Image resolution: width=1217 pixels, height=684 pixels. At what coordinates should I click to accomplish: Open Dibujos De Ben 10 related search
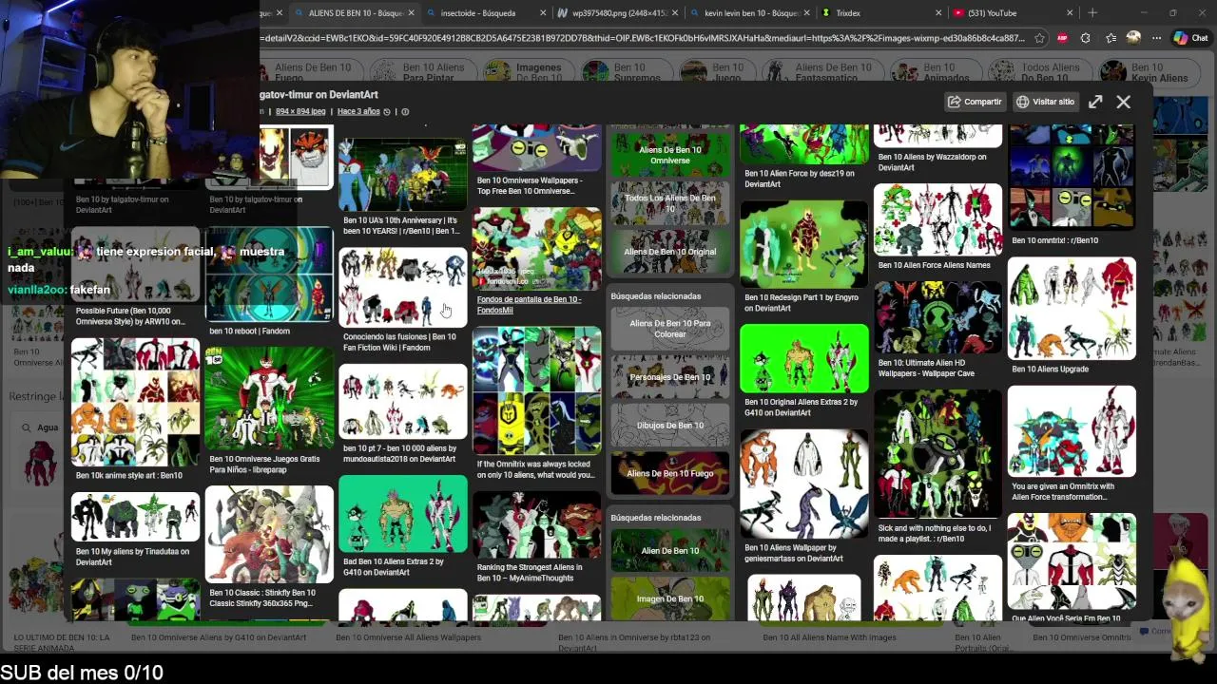(x=670, y=426)
